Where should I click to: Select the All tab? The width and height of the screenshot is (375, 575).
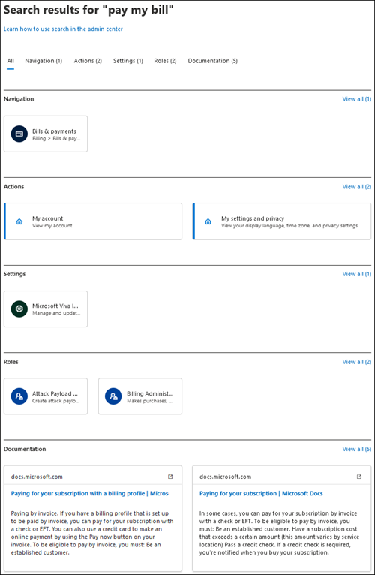pyautogui.click(x=10, y=61)
